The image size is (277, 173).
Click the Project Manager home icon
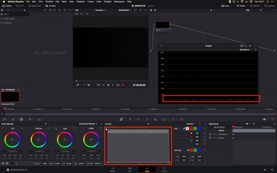265,170
